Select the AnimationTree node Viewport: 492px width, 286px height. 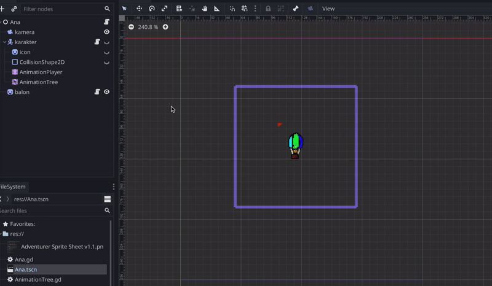click(x=39, y=82)
